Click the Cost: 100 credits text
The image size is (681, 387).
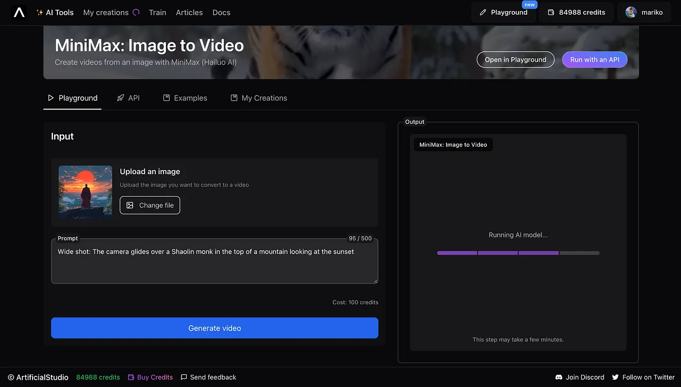[x=356, y=302]
